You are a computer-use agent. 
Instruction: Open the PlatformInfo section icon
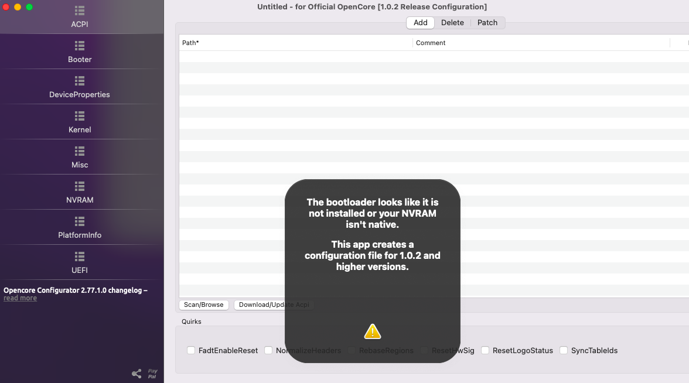80,221
